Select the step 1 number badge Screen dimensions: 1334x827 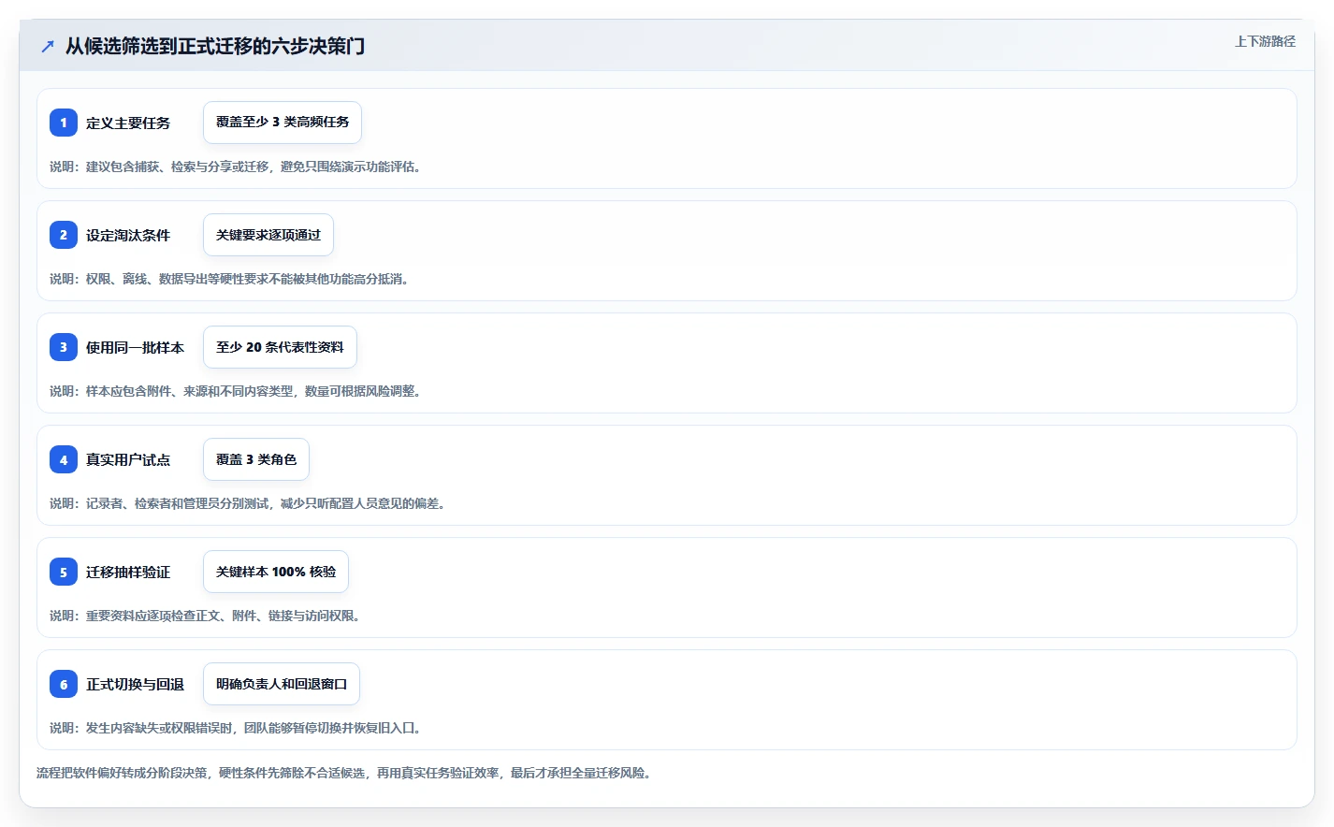coord(64,123)
